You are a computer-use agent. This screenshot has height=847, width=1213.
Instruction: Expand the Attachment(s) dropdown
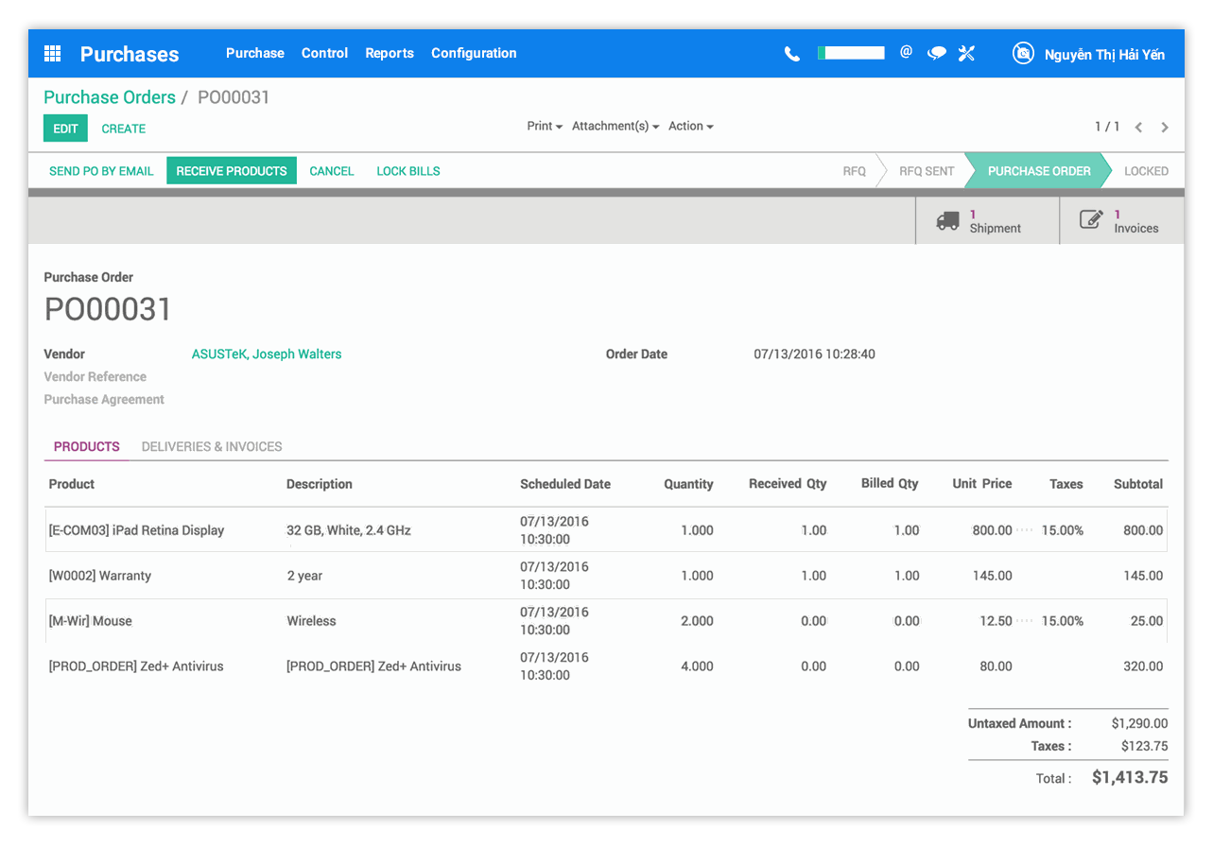[x=615, y=126]
